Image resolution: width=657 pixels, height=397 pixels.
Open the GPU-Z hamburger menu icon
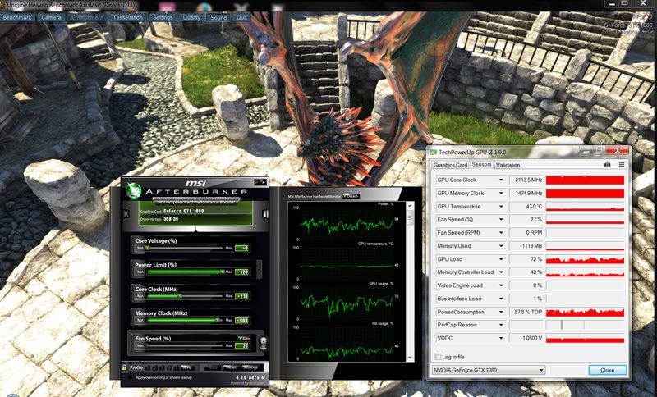pos(622,164)
